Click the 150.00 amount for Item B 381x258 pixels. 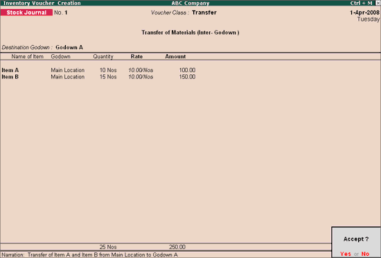187,77
